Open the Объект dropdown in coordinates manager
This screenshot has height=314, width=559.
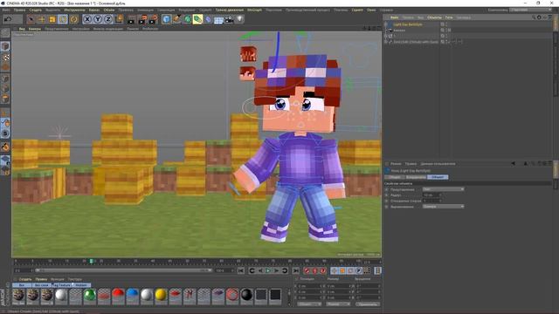pyautogui.click(x=309, y=304)
